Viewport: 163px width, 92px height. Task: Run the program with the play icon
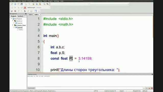15,8
